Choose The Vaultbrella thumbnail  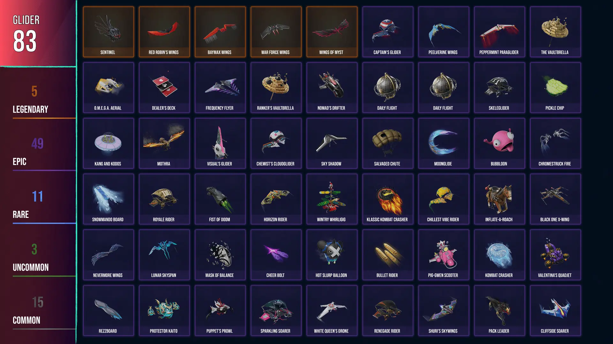point(555,32)
